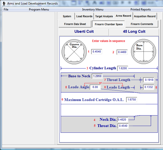The height and width of the screenshot is (150, 163).
Task: Open the Printed Reports menu
Action: coord(141,9)
